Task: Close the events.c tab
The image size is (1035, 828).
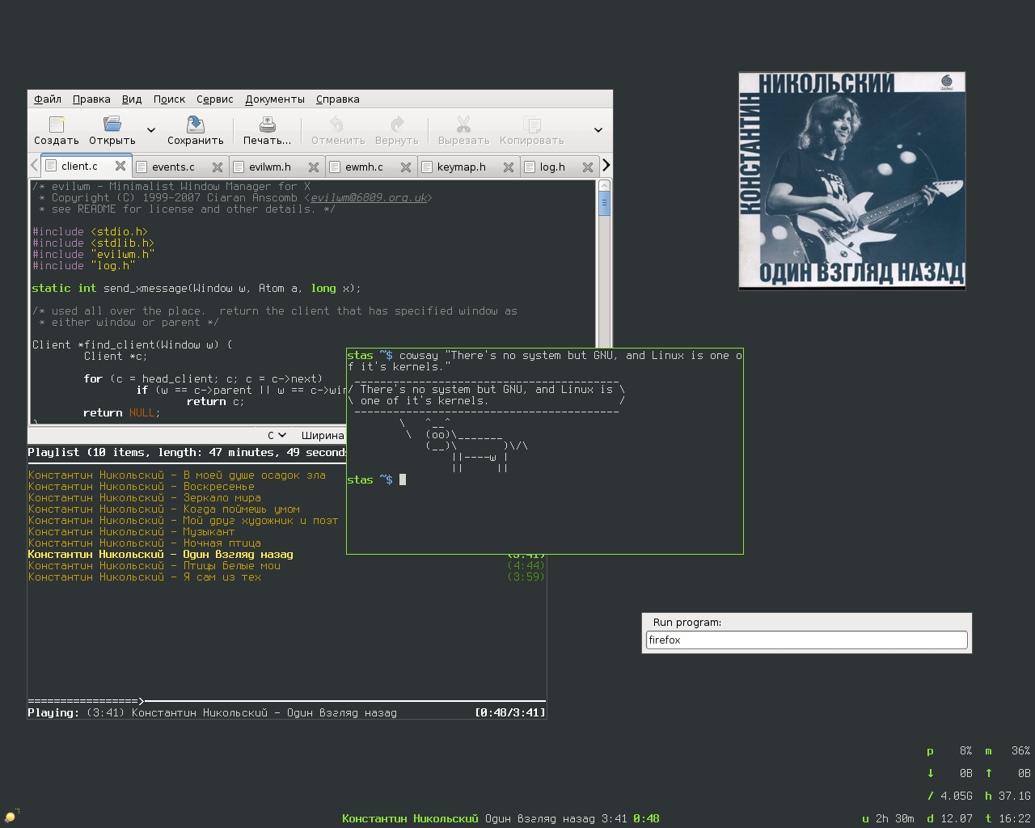Action: point(218,167)
